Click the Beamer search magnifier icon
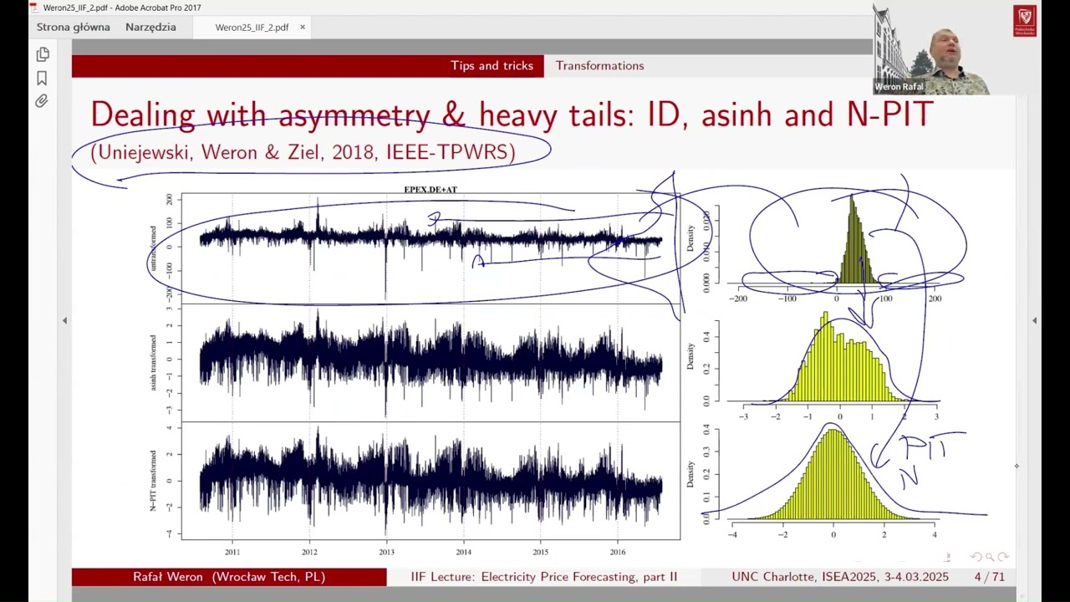 tap(990, 557)
